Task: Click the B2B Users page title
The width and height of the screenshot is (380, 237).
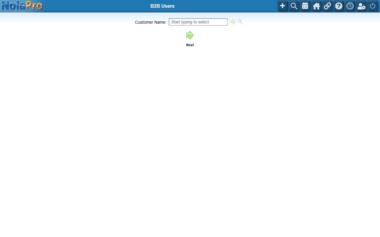Action: [162, 6]
